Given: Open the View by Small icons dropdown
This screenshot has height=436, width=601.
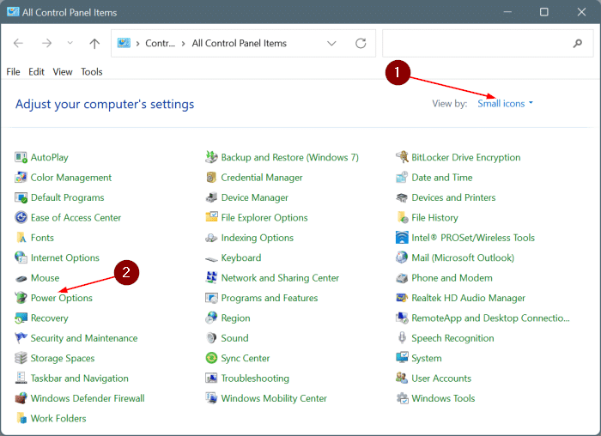Looking at the screenshot, I should click(505, 104).
